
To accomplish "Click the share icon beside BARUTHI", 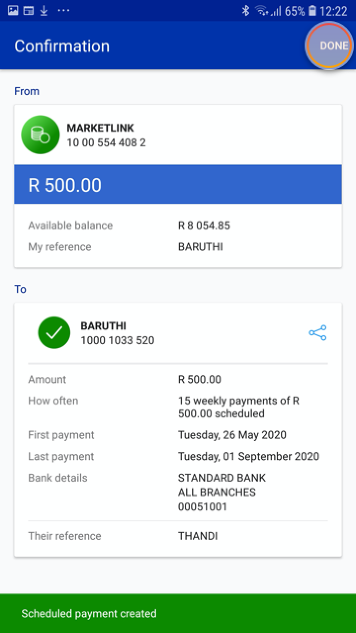I will coord(317,333).
